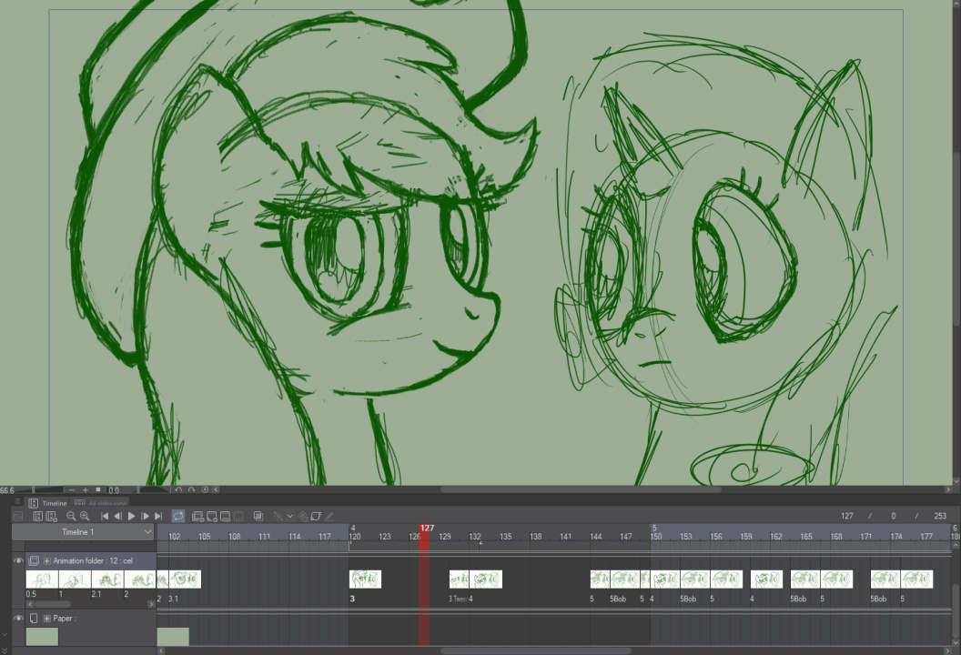Image resolution: width=961 pixels, height=655 pixels.
Task: Click the Paper clip on the timeline track
Action: pos(173,637)
